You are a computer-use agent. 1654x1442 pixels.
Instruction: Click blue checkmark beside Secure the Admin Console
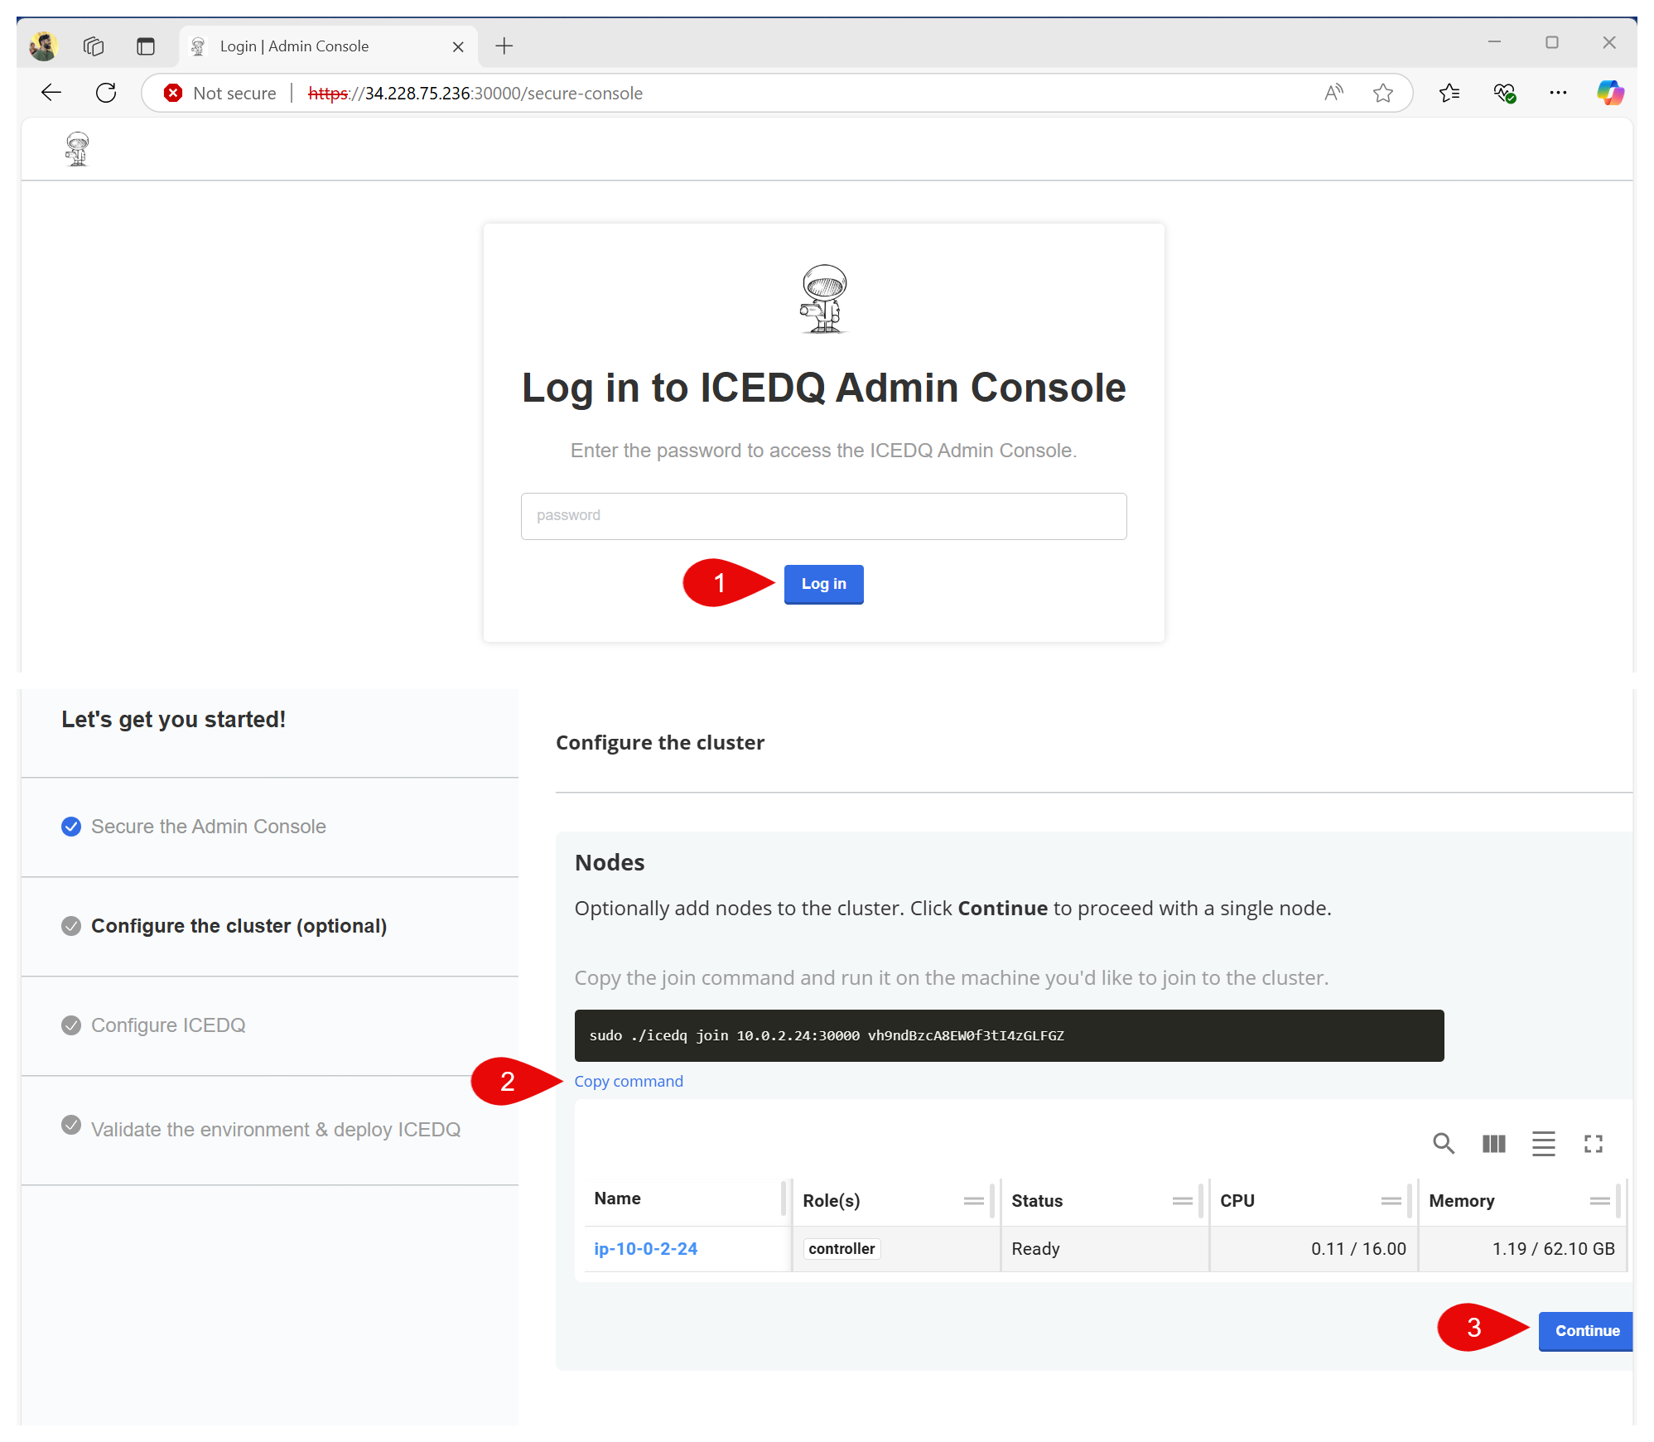[71, 827]
